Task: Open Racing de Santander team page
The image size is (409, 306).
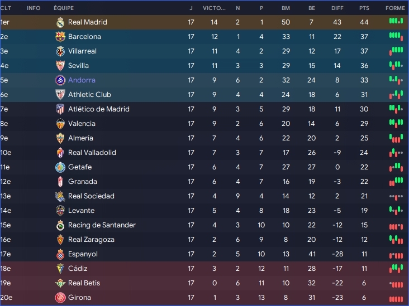Action: [102, 225]
